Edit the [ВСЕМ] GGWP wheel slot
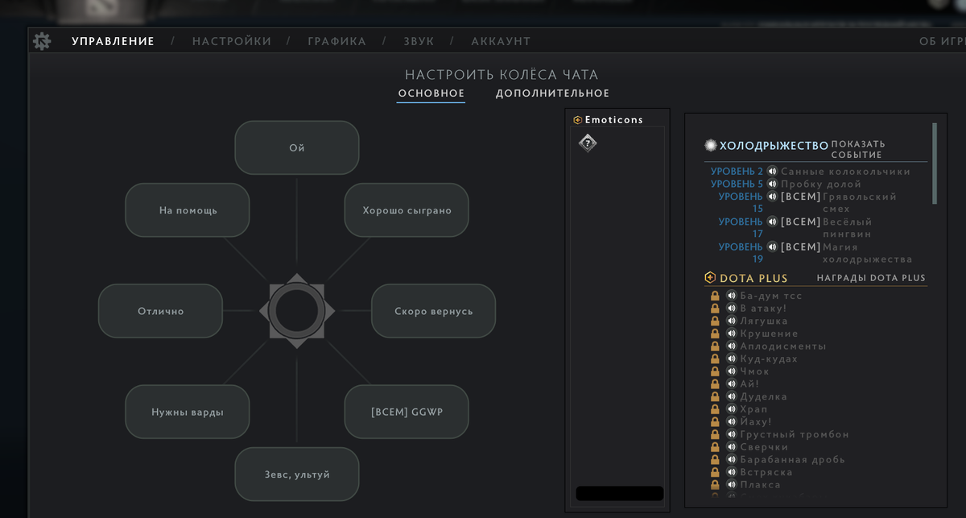Screen dimensions: 966x518 click(x=407, y=412)
